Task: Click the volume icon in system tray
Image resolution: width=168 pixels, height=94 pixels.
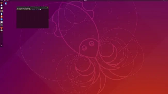Action: 165,1
